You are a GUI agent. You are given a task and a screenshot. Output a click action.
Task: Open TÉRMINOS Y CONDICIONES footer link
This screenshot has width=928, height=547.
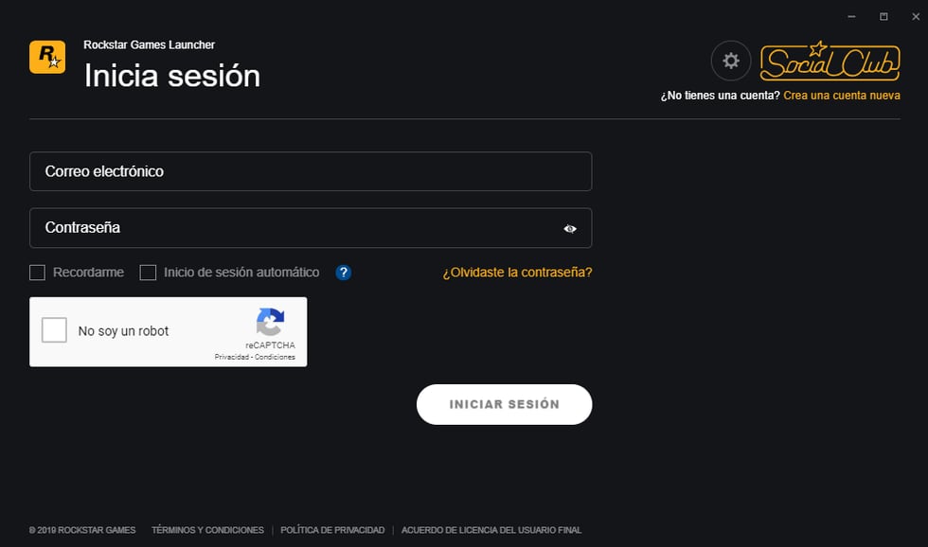pos(207,531)
